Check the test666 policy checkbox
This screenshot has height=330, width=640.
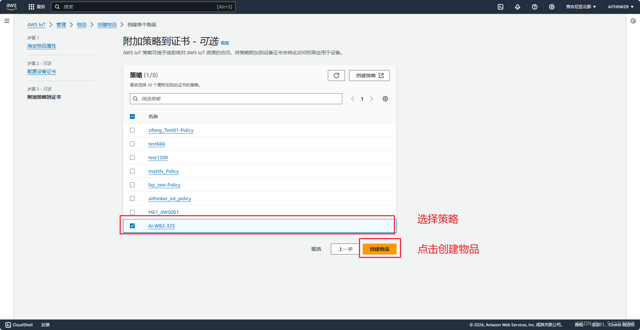(x=132, y=144)
